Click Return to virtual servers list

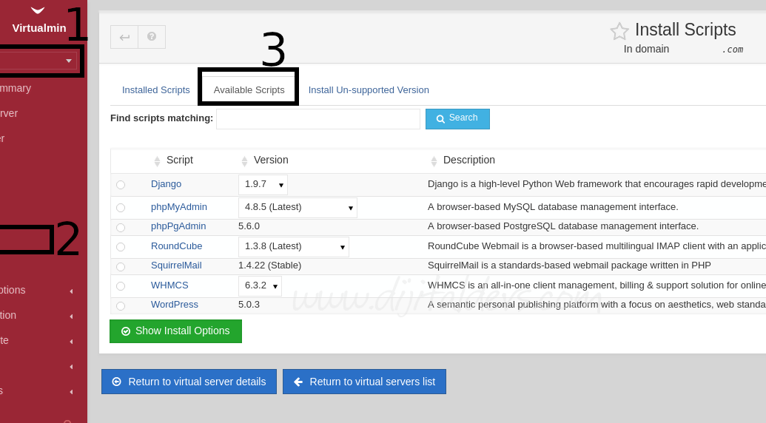364,382
